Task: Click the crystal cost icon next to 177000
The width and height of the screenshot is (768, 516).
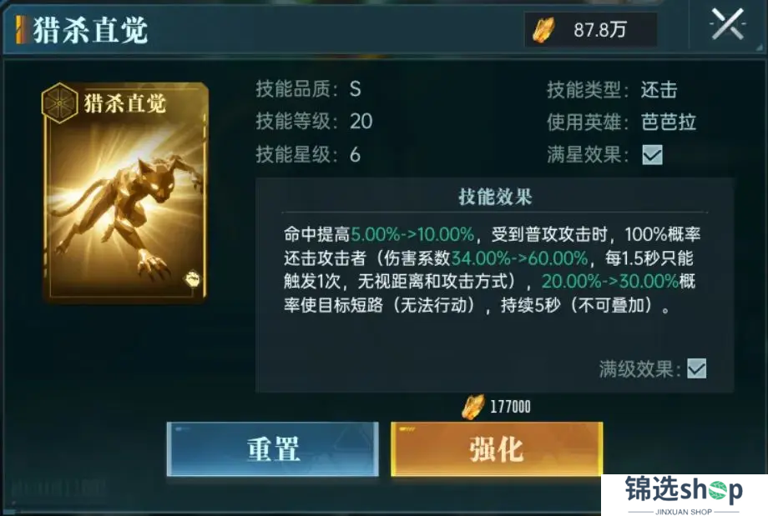Action: point(473,407)
